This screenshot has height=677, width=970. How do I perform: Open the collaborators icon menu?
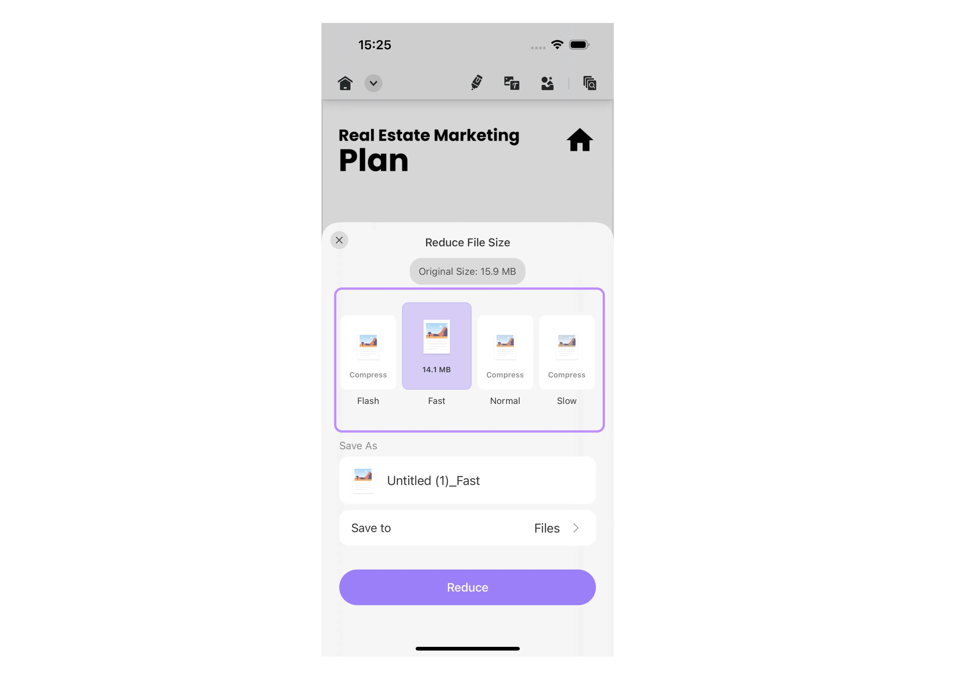tap(549, 83)
